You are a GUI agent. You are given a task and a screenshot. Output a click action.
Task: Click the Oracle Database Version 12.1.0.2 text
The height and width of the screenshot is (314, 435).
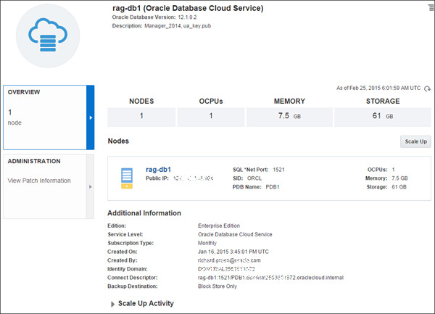coord(154,17)
